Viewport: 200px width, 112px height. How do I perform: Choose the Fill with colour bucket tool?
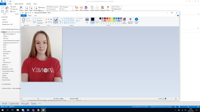pyautogui.click(x=49, y=19)
